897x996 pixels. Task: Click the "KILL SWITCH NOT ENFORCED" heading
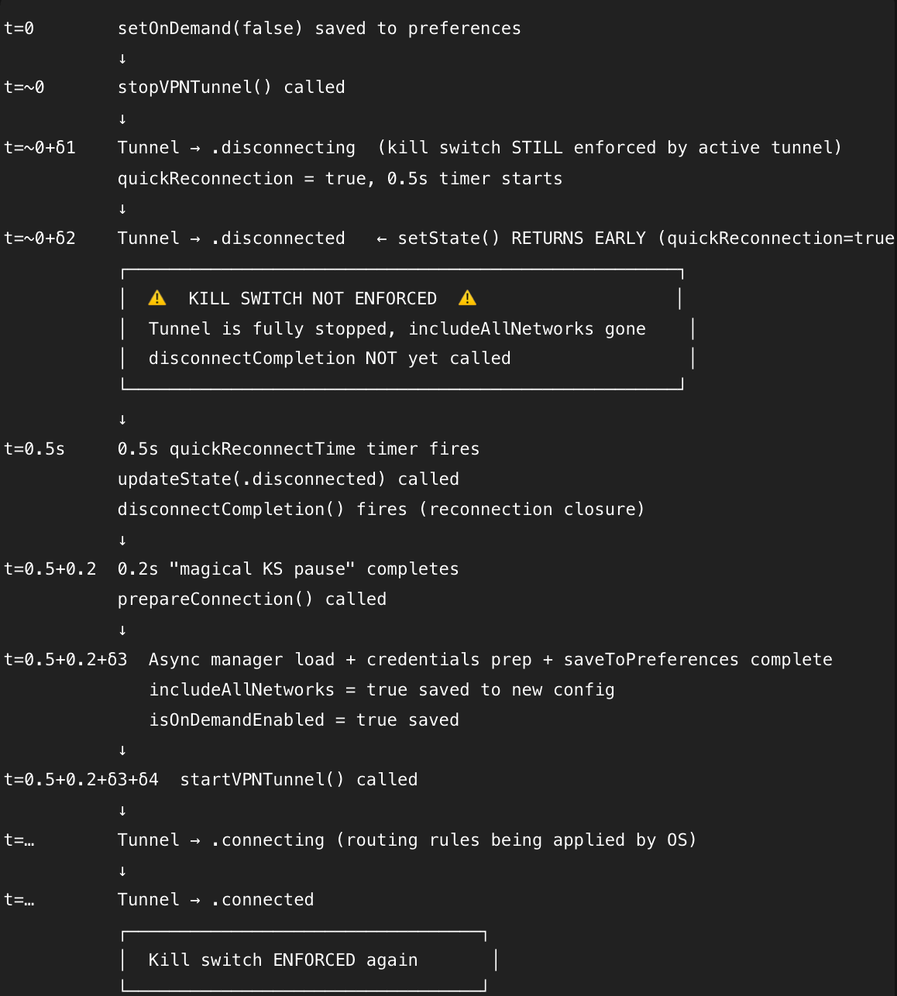(x=312, y=299)
